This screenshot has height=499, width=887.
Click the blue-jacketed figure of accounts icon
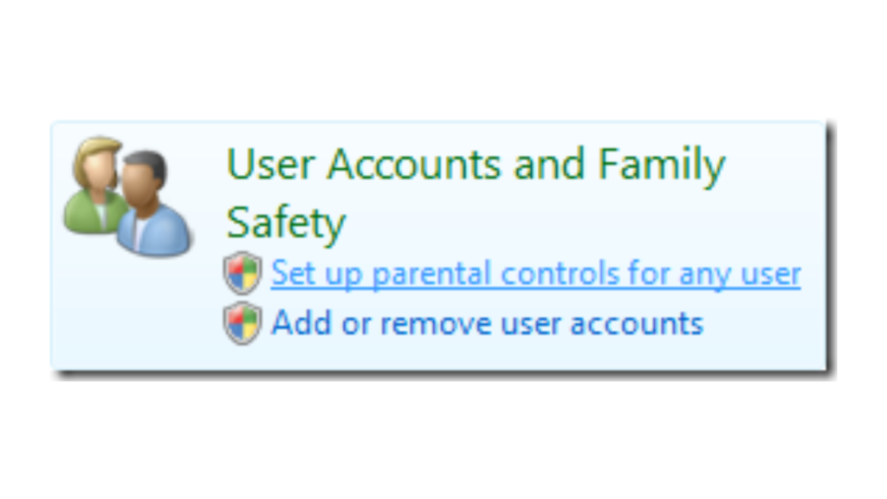click(154, 204)
